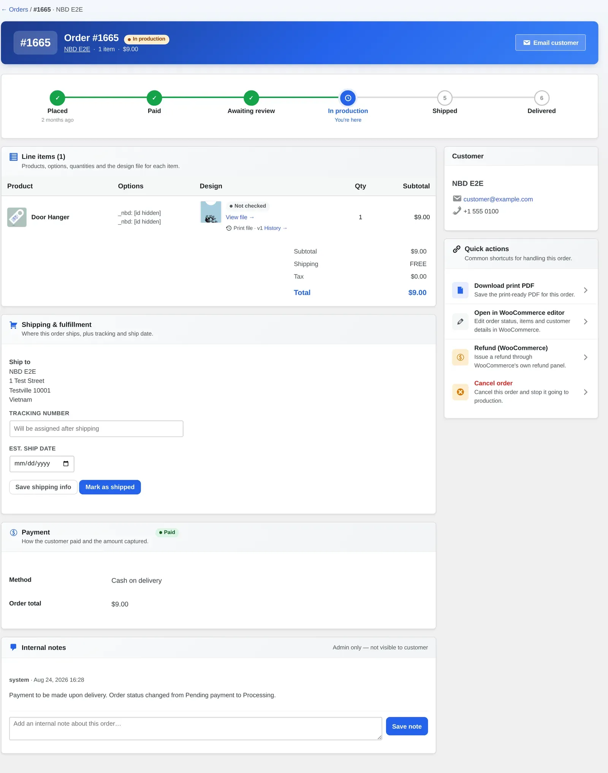Click the Download print PDF document icon
This screenshot has height=773, width=608.
point(460,290)
